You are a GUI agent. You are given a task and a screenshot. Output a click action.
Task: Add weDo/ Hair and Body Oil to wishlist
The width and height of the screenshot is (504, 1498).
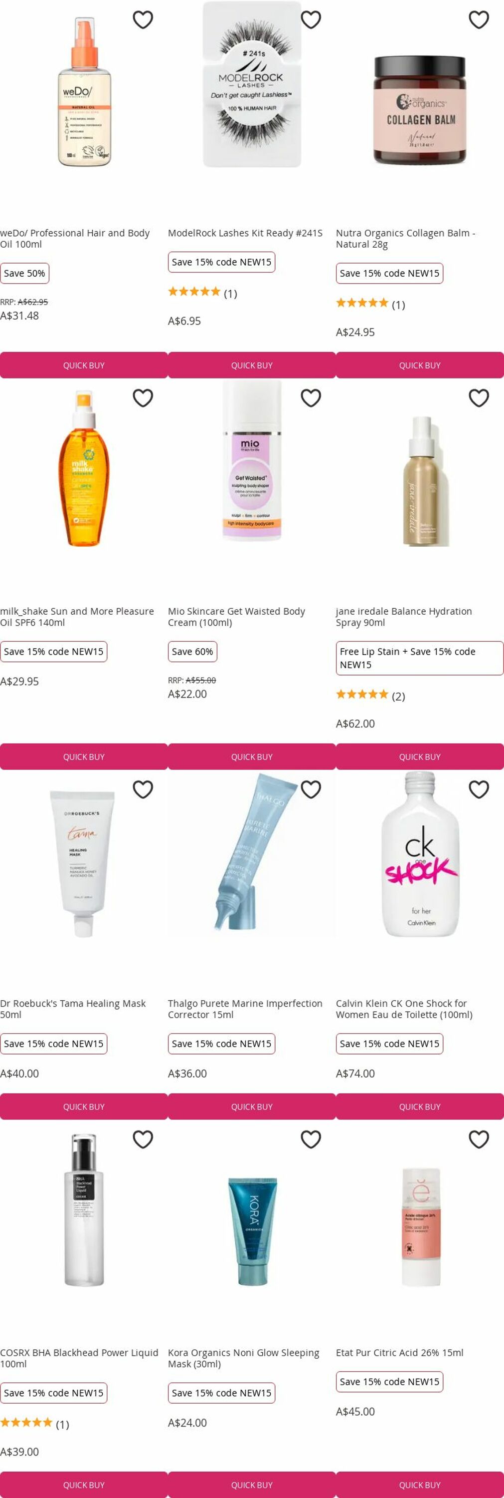pyautogui.click(x=143, y=20)
